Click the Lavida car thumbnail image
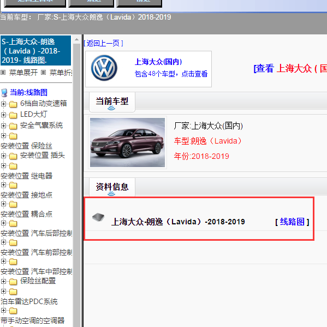Screen dimensions: 327x327 [x=127, y=142]
